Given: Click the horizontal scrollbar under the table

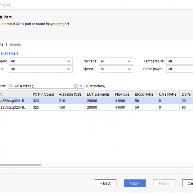Looking at the screenshot, I should [21, 165].
